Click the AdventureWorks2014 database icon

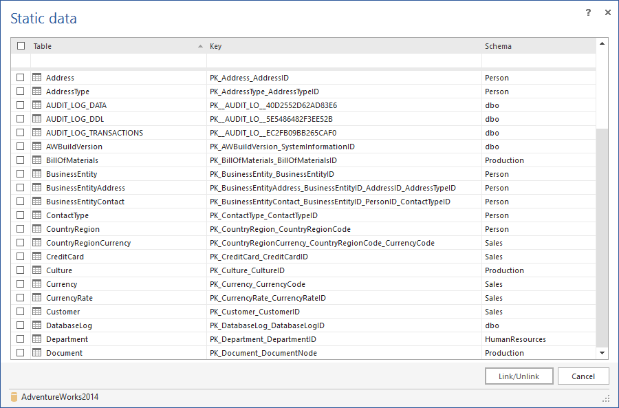[x=14, y=397]
